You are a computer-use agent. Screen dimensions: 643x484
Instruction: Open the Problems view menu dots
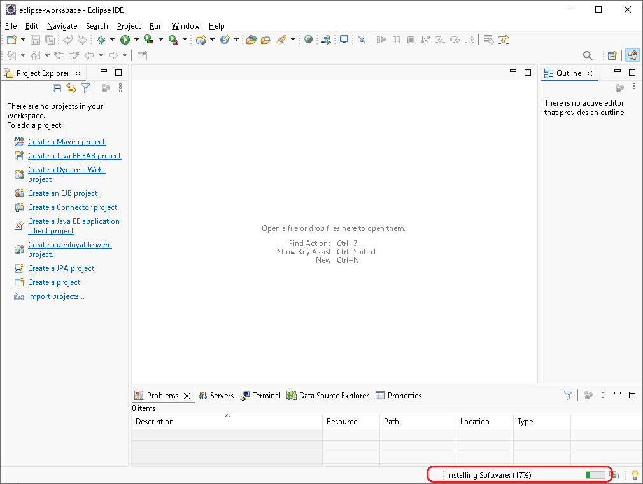coord(603,396)
